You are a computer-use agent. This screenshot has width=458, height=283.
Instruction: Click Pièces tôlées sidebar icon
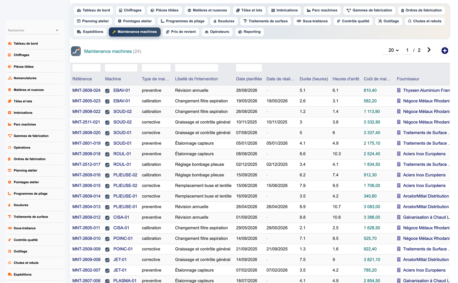(x=10, y=66)
